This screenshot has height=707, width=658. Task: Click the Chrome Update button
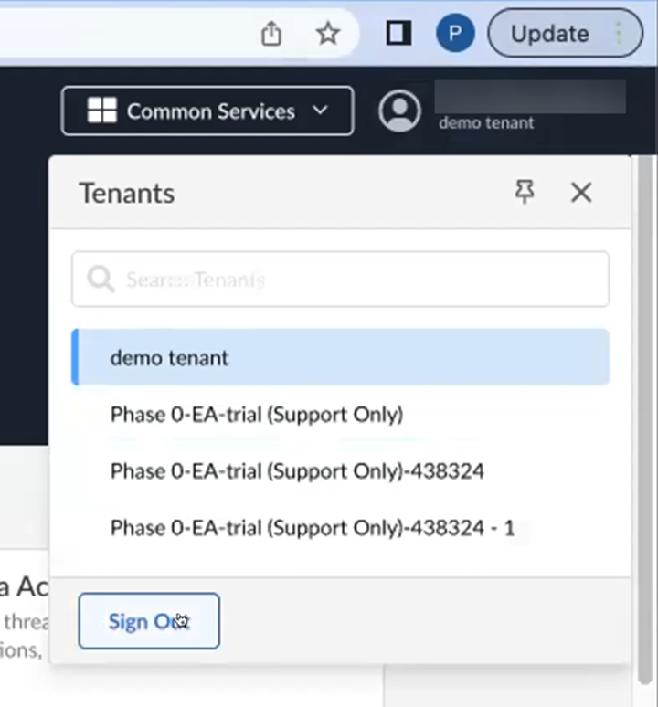pos(549,34)
